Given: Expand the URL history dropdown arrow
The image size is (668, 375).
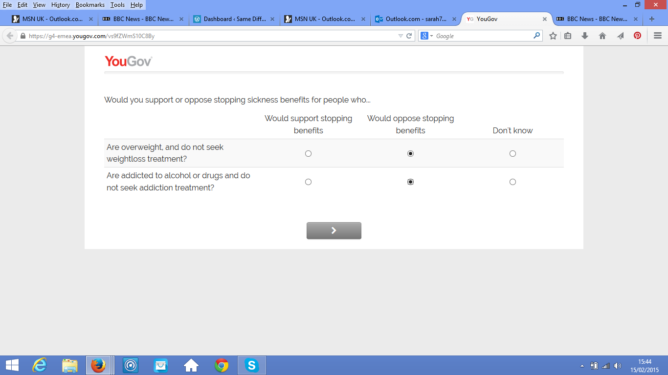Looking at the screenshot, I should (401, 36).
